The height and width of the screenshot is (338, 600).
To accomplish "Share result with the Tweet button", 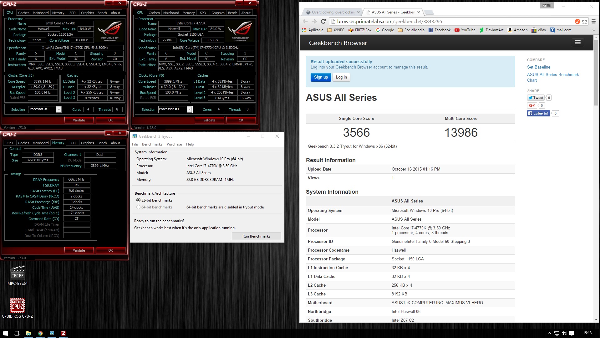I will (x=536, y=98).
